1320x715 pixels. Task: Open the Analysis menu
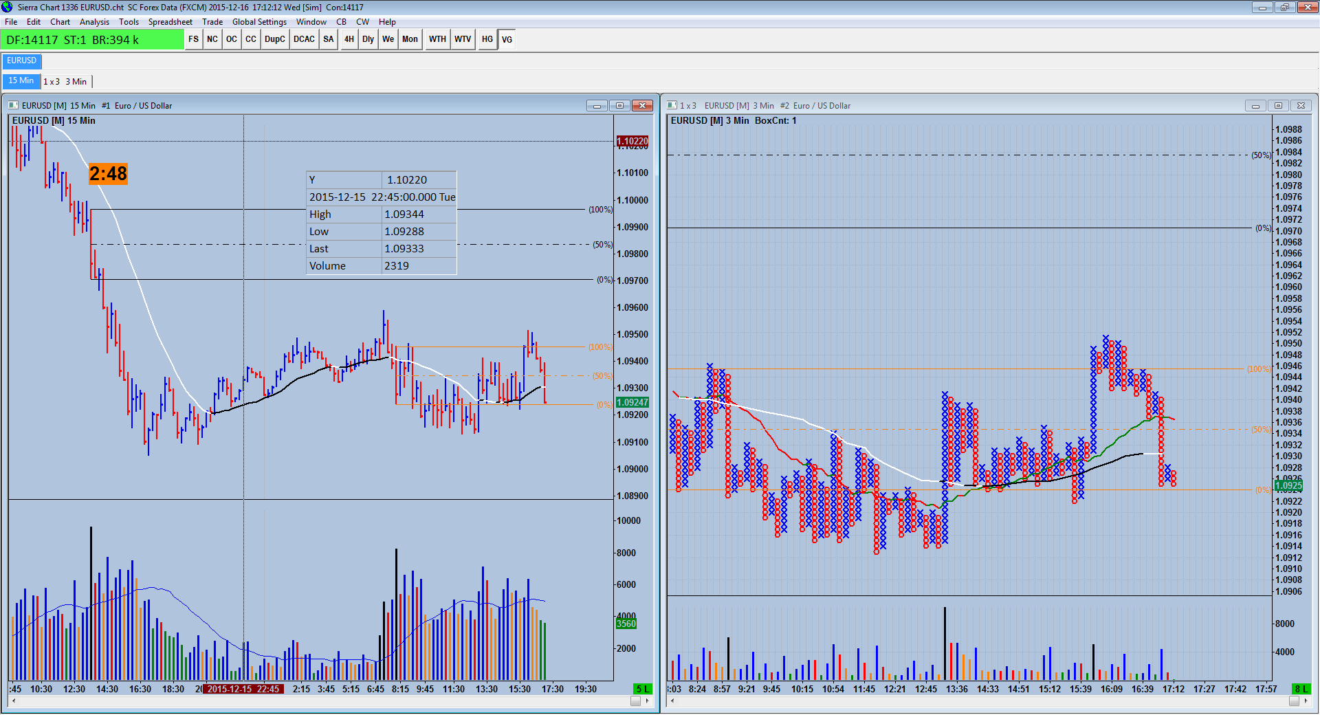coord(94,22)
